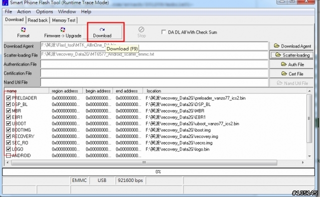Open the Action menu

tap(24, 11)
